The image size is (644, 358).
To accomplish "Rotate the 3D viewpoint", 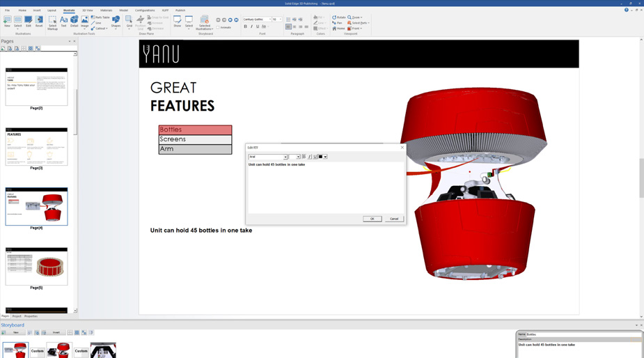I will 339,17.
